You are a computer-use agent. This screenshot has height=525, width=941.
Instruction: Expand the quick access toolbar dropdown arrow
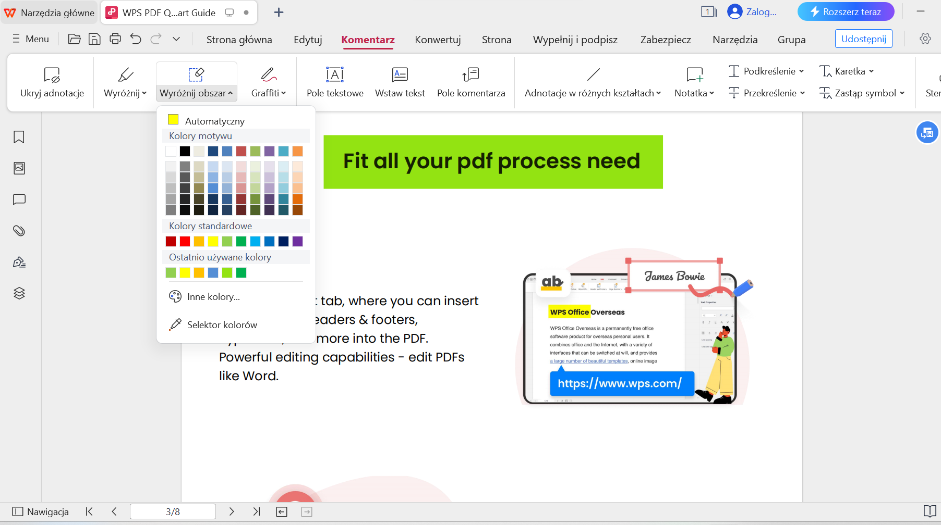pos(176,39)
